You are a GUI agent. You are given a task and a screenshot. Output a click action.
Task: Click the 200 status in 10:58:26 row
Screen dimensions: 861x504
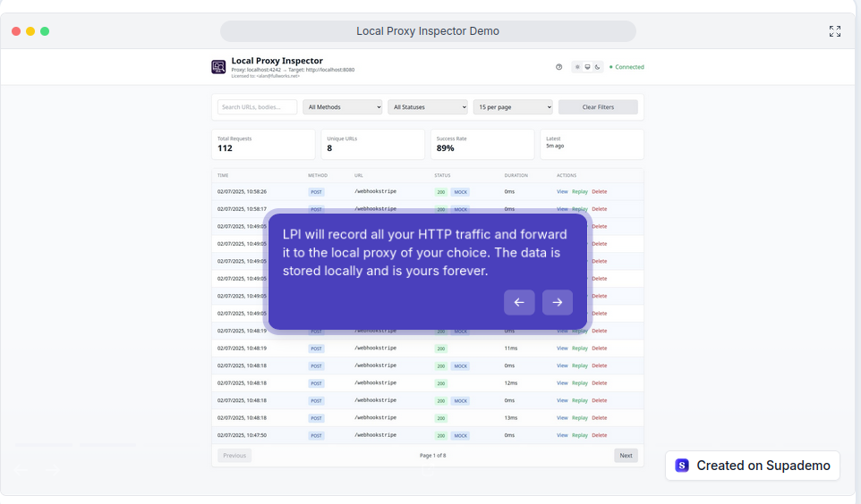441,192
